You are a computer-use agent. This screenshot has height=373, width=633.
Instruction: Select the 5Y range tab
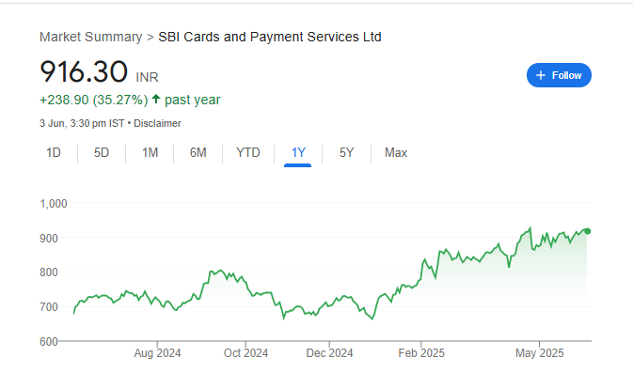[346, 152]
